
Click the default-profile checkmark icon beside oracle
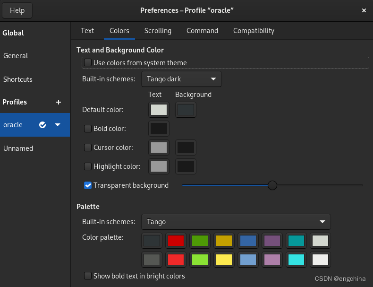(x=43, y=125)
